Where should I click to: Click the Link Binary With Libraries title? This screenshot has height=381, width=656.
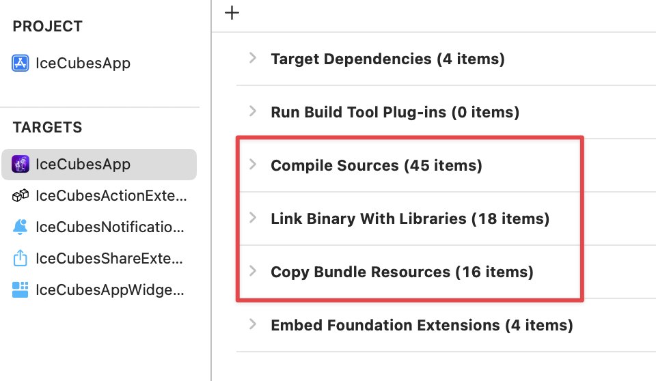point(410,219)
